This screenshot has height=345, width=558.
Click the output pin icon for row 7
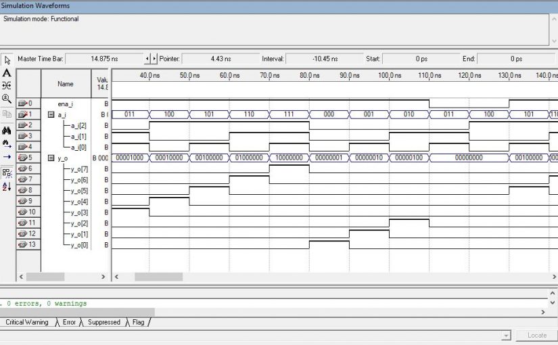[x=23, y=179]
